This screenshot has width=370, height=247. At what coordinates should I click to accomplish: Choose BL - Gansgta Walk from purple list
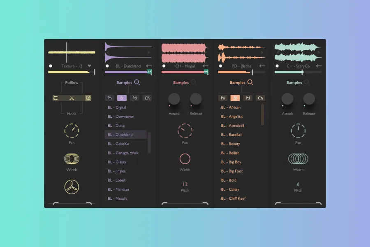[x=123, y=153]
